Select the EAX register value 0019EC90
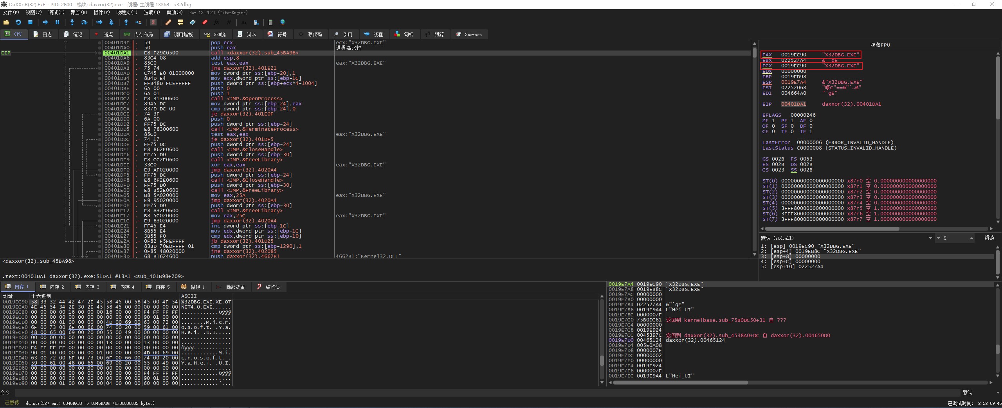This screenshot has height=408, width=1002. coord(793,55)
